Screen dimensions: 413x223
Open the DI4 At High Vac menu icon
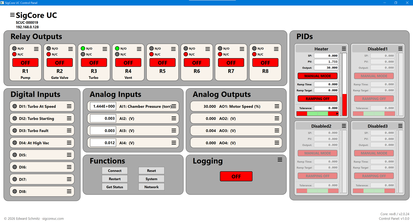pos(69,143)
